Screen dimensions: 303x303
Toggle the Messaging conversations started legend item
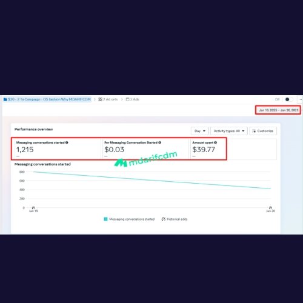(129, 219)
